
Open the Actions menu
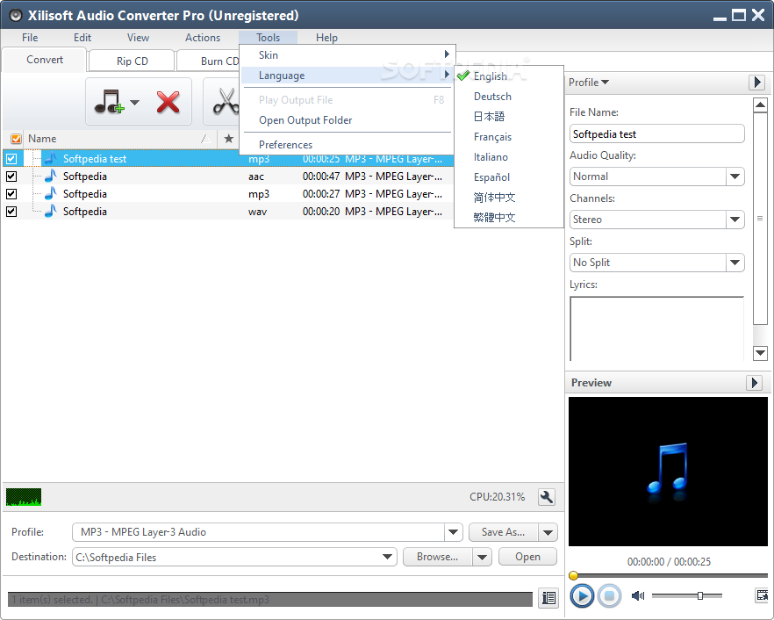203,38
